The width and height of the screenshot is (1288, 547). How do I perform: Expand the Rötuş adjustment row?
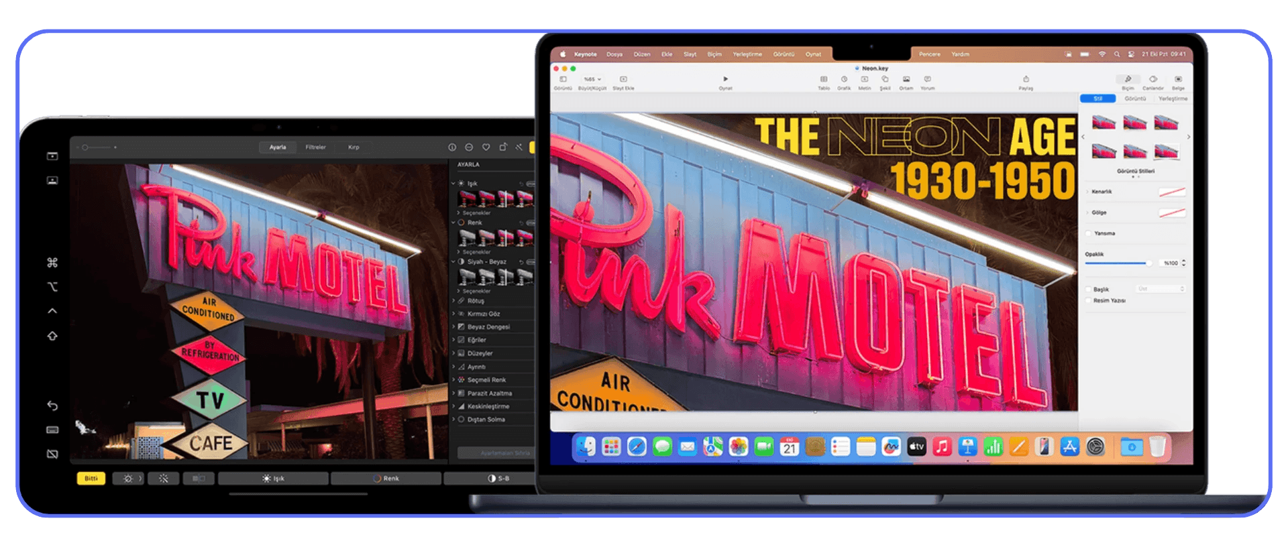click(453, 301)
